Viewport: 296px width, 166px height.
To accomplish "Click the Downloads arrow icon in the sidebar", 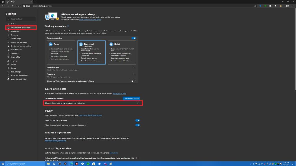I will (8, 53).
